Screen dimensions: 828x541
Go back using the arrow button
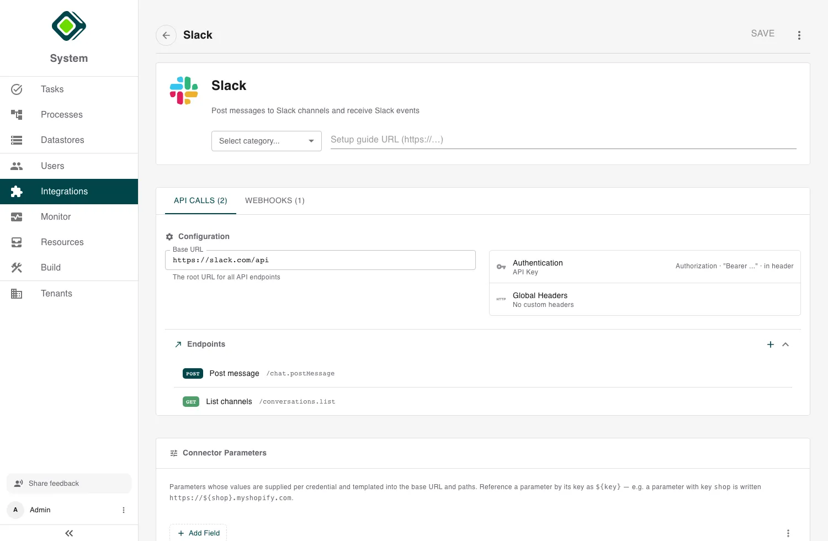166,35
